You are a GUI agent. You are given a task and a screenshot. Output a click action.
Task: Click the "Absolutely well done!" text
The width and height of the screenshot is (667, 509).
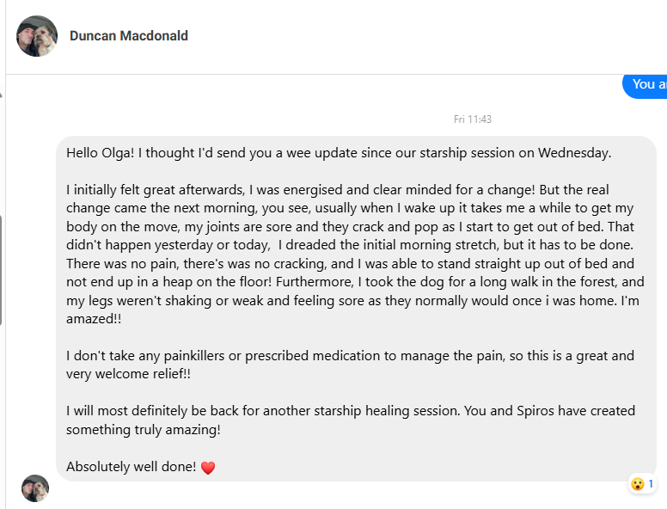pos(131,468)
